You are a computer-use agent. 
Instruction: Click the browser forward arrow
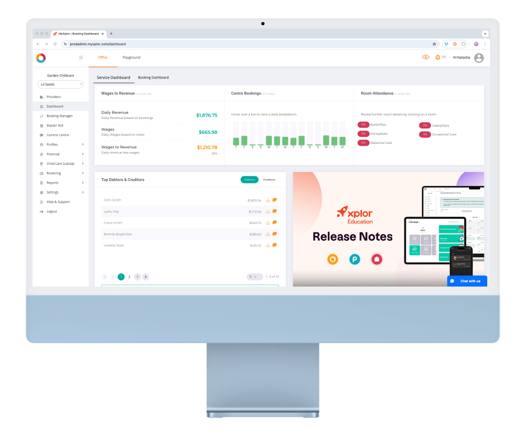pos(46,44)
